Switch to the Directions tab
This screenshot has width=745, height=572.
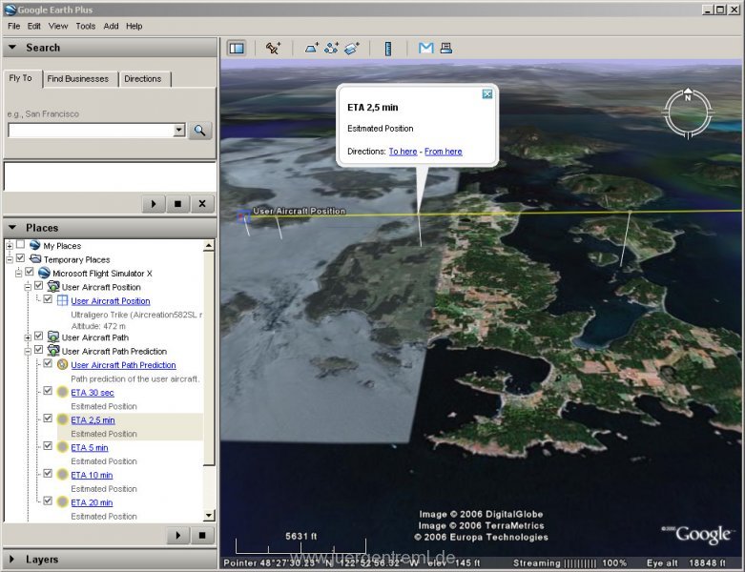(x=142, y=79)
